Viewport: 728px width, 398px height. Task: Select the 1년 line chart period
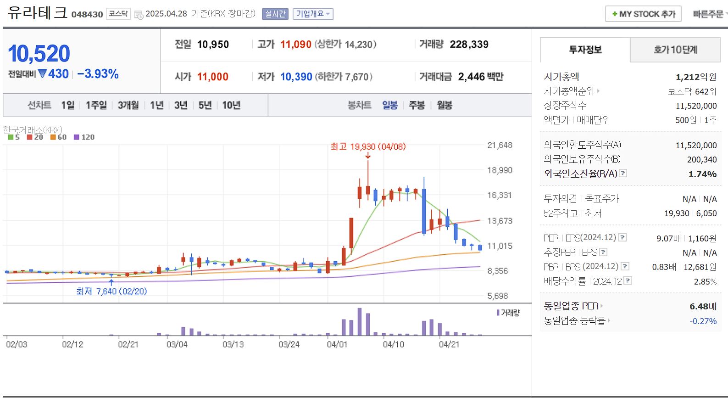click(x=157, y=105)
